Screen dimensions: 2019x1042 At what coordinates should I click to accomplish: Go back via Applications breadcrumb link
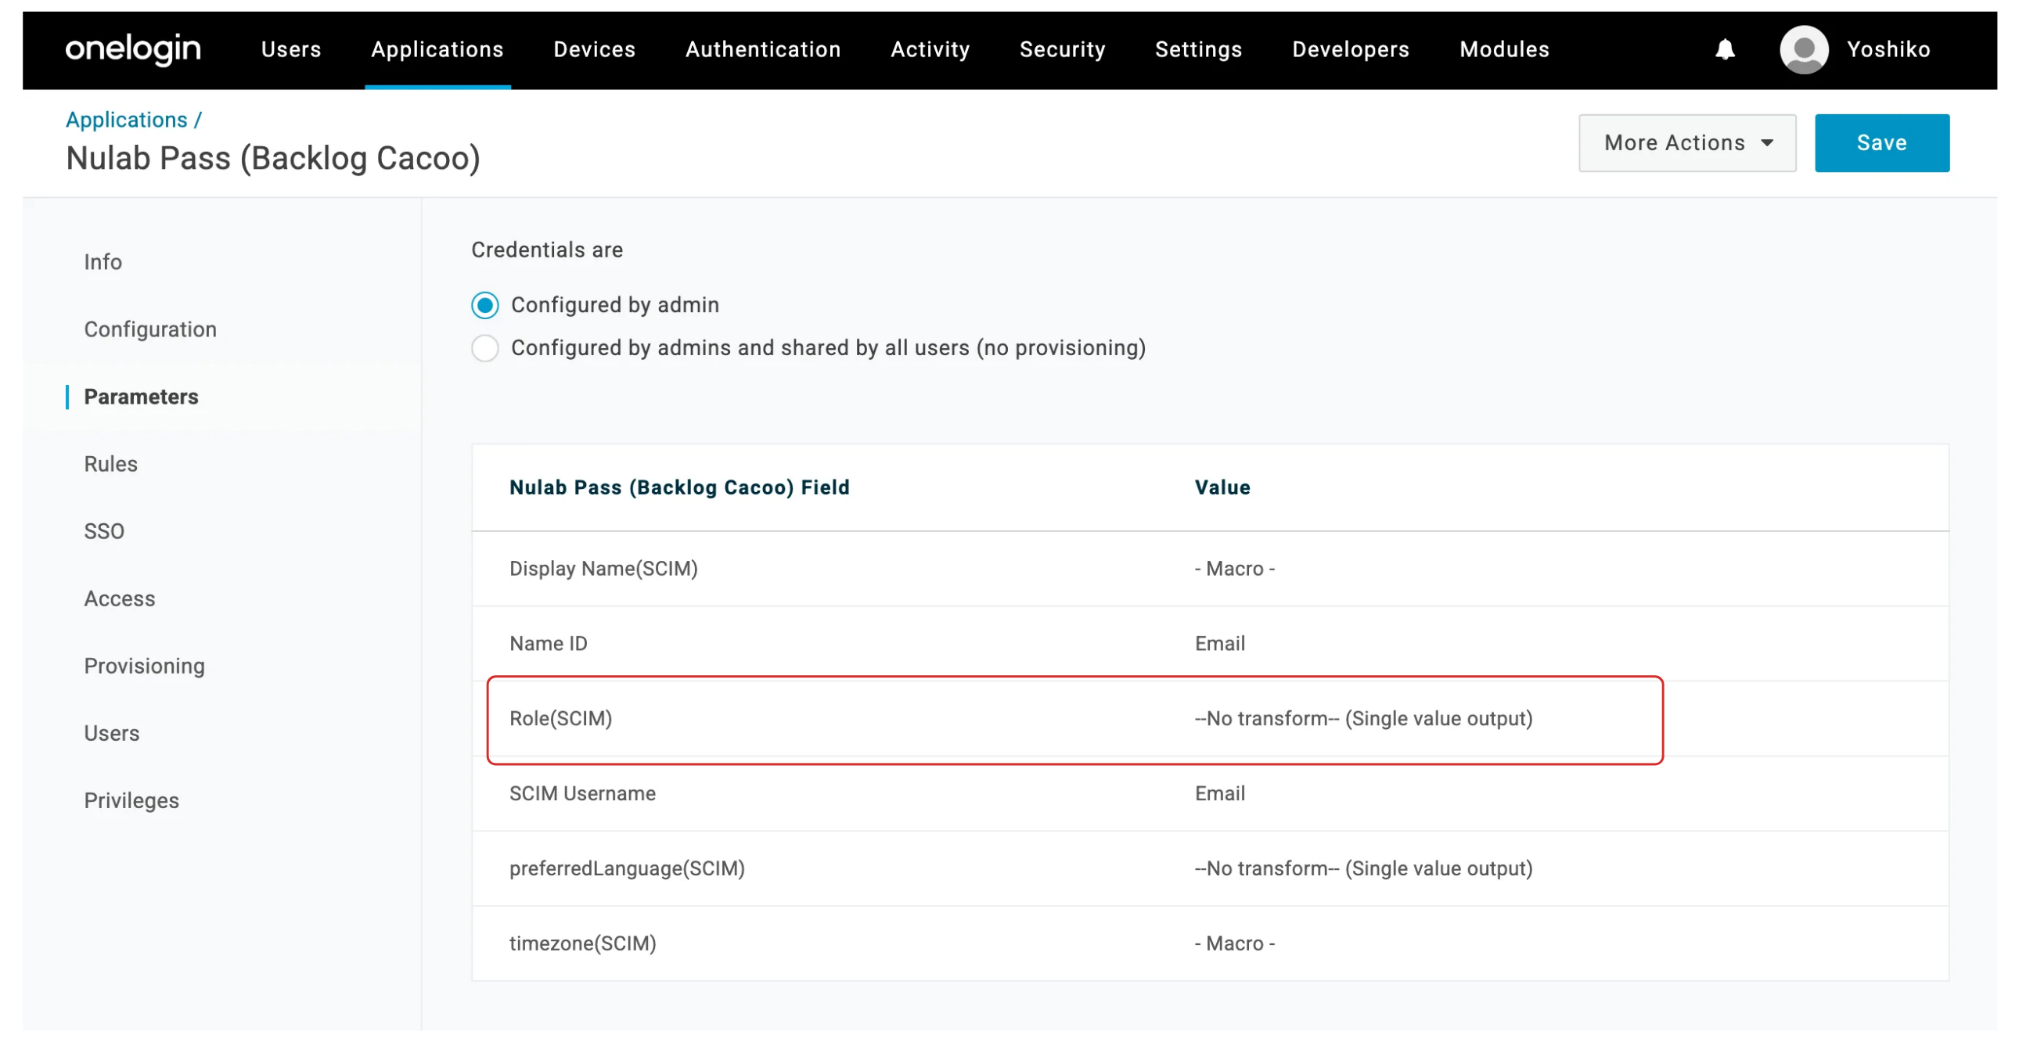pyautogui.click(x=126, y=120)
